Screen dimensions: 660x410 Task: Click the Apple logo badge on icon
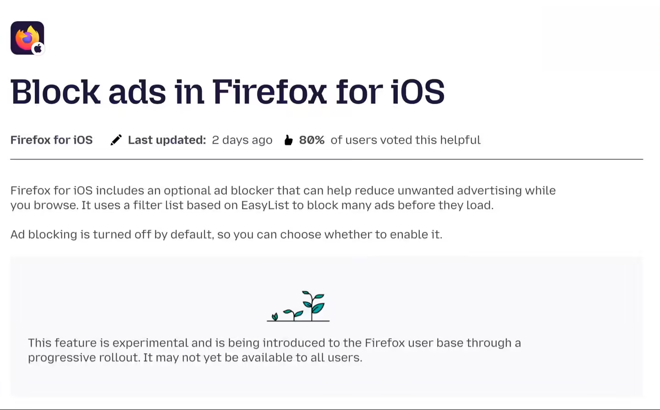38,49
